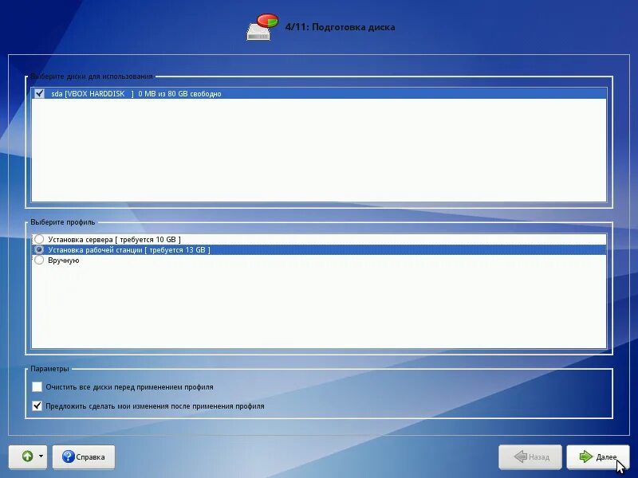Click the green circular arrow system icon
Viewport: 638px width, 478px height.
pyautogui.click(x=27, y=456)
